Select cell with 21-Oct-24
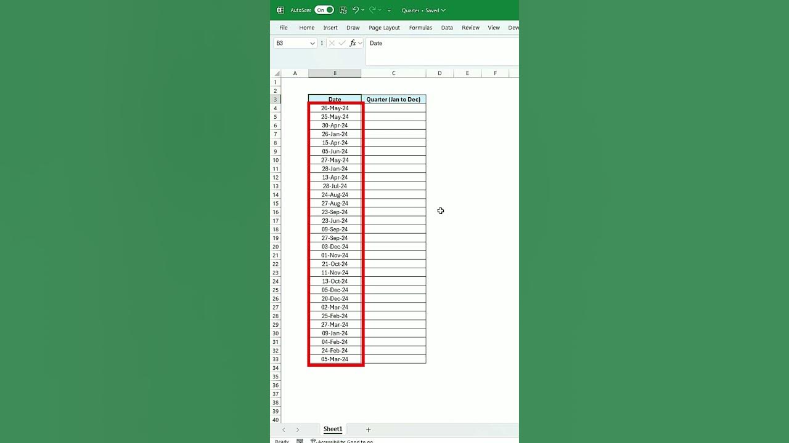The image size is (789, 443). [x=335, y=264]
